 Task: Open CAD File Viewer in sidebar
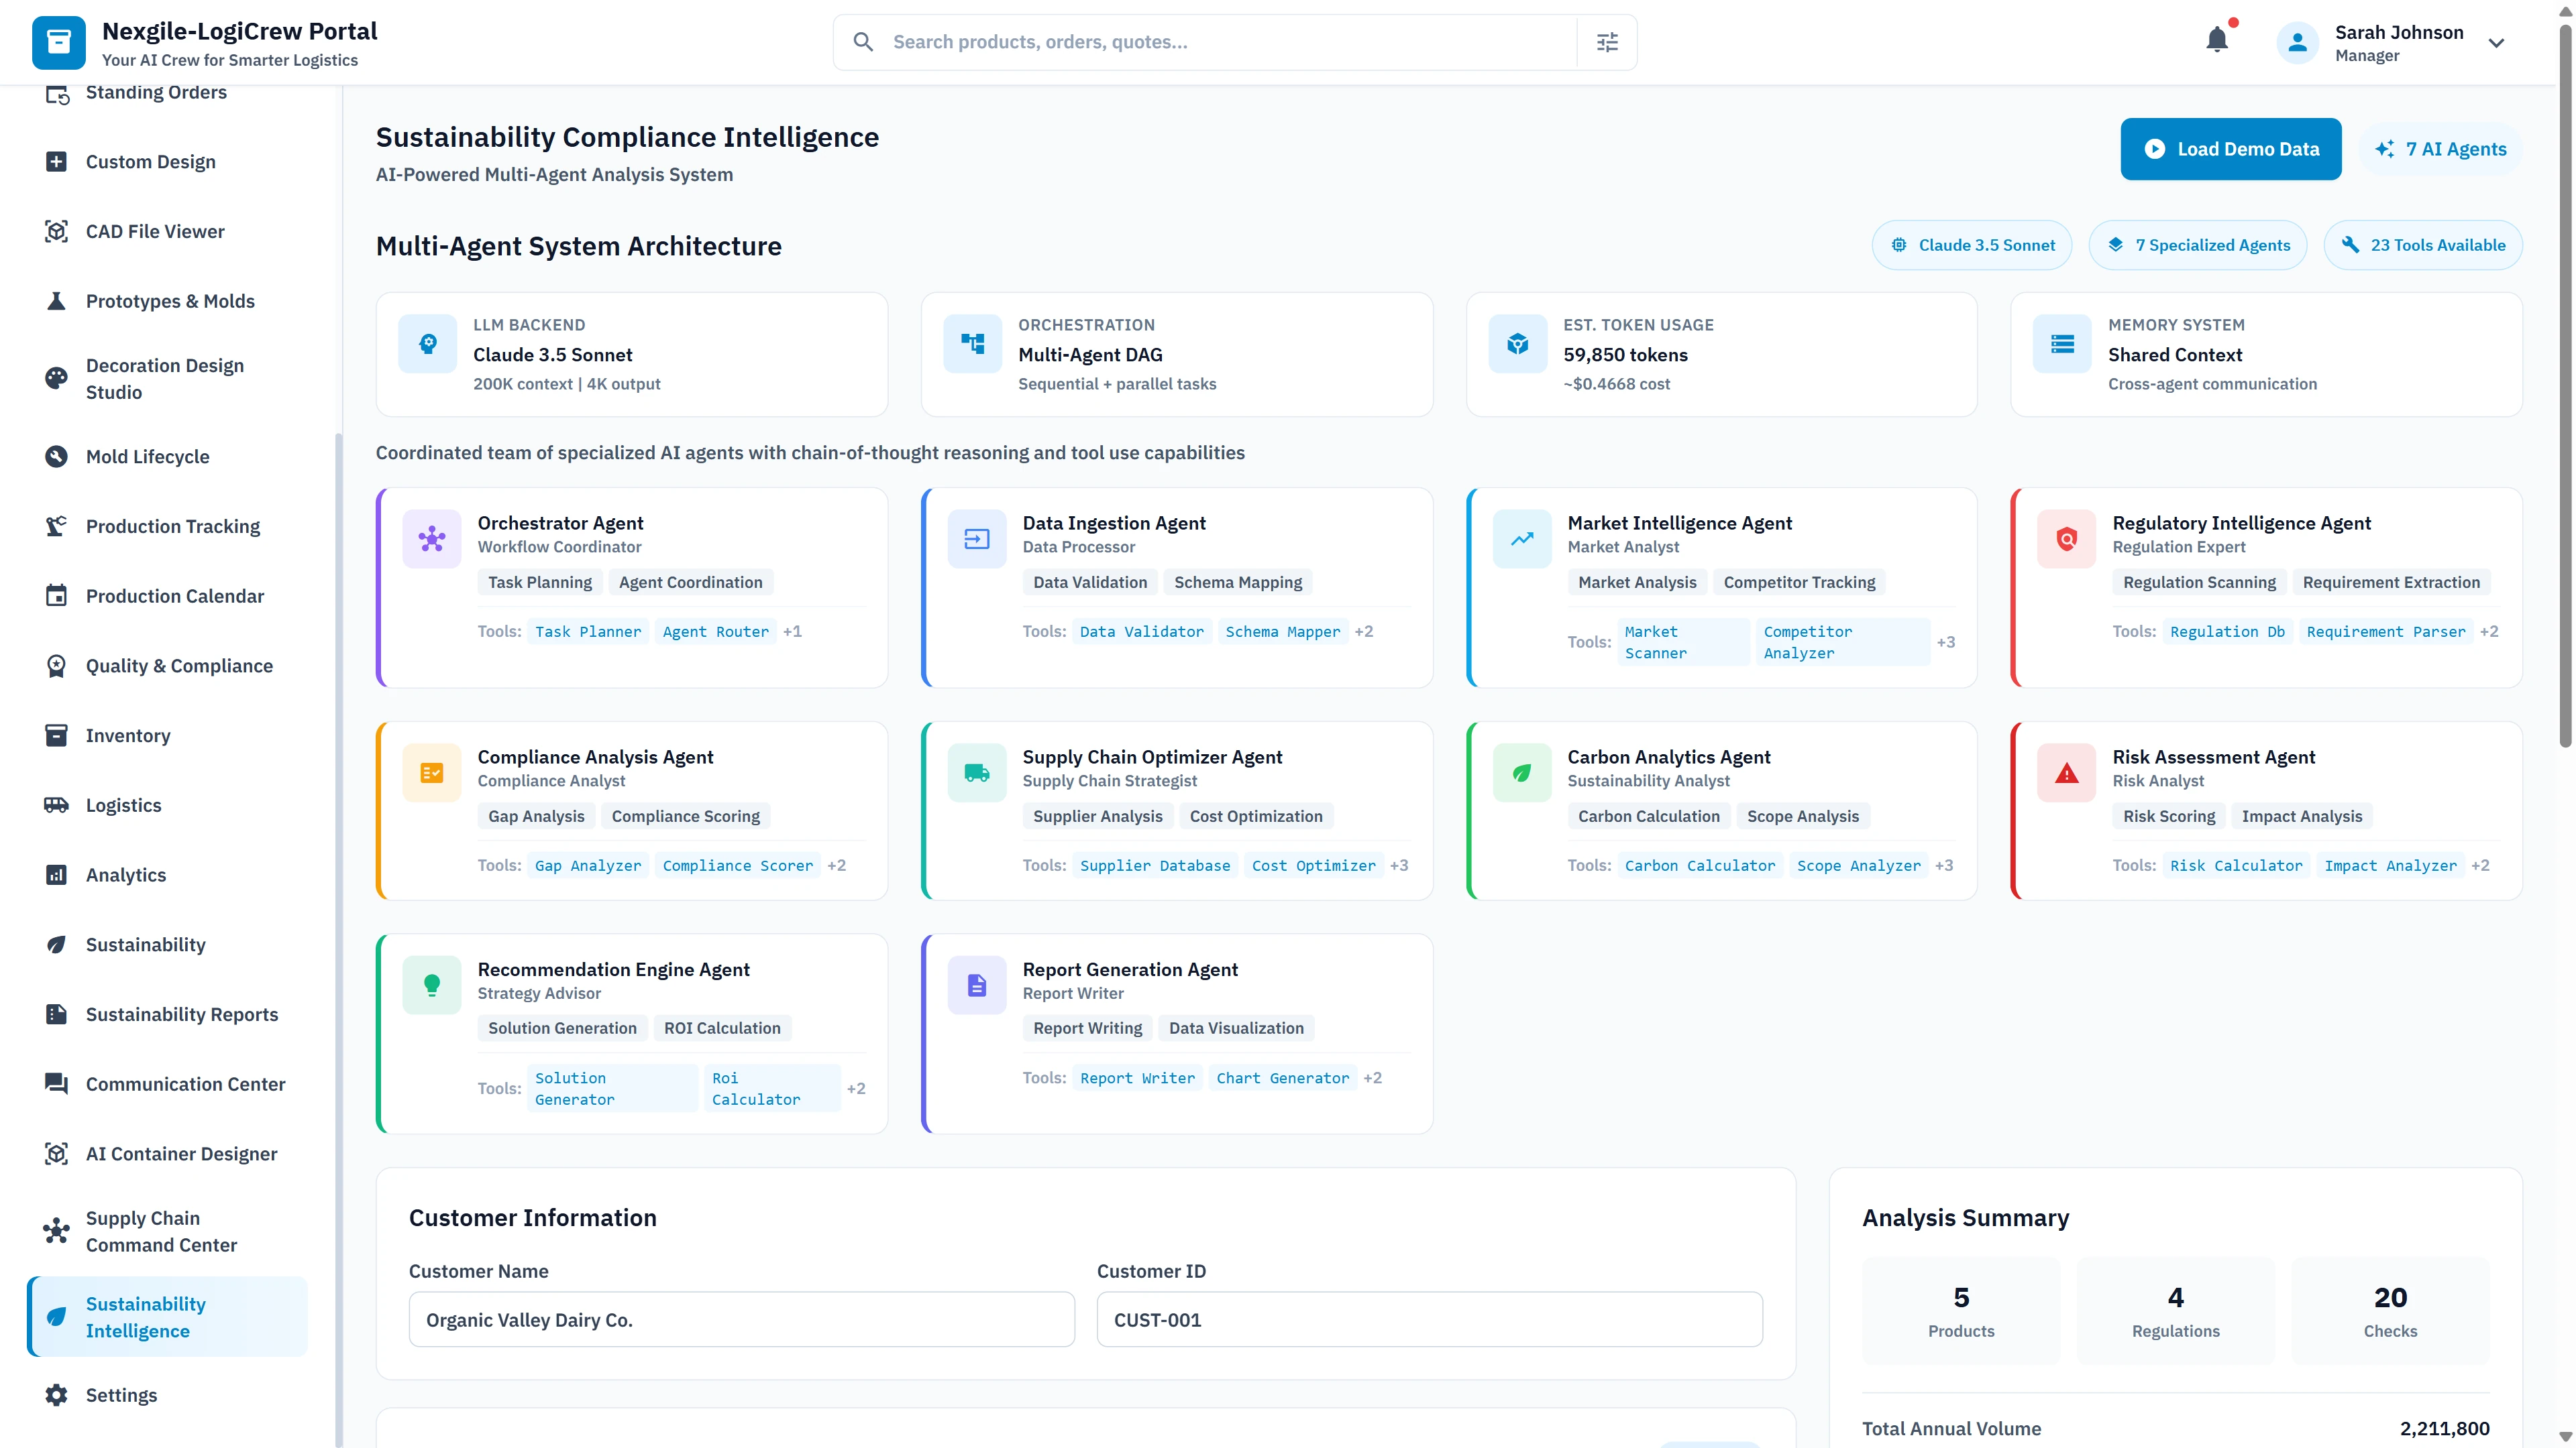(155, 231)
